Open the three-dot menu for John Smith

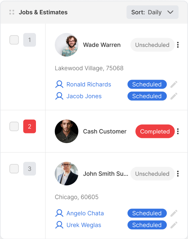(x=178, y=174)
